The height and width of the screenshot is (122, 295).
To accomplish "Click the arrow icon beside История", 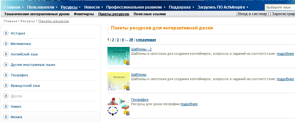I will [6, 33].
